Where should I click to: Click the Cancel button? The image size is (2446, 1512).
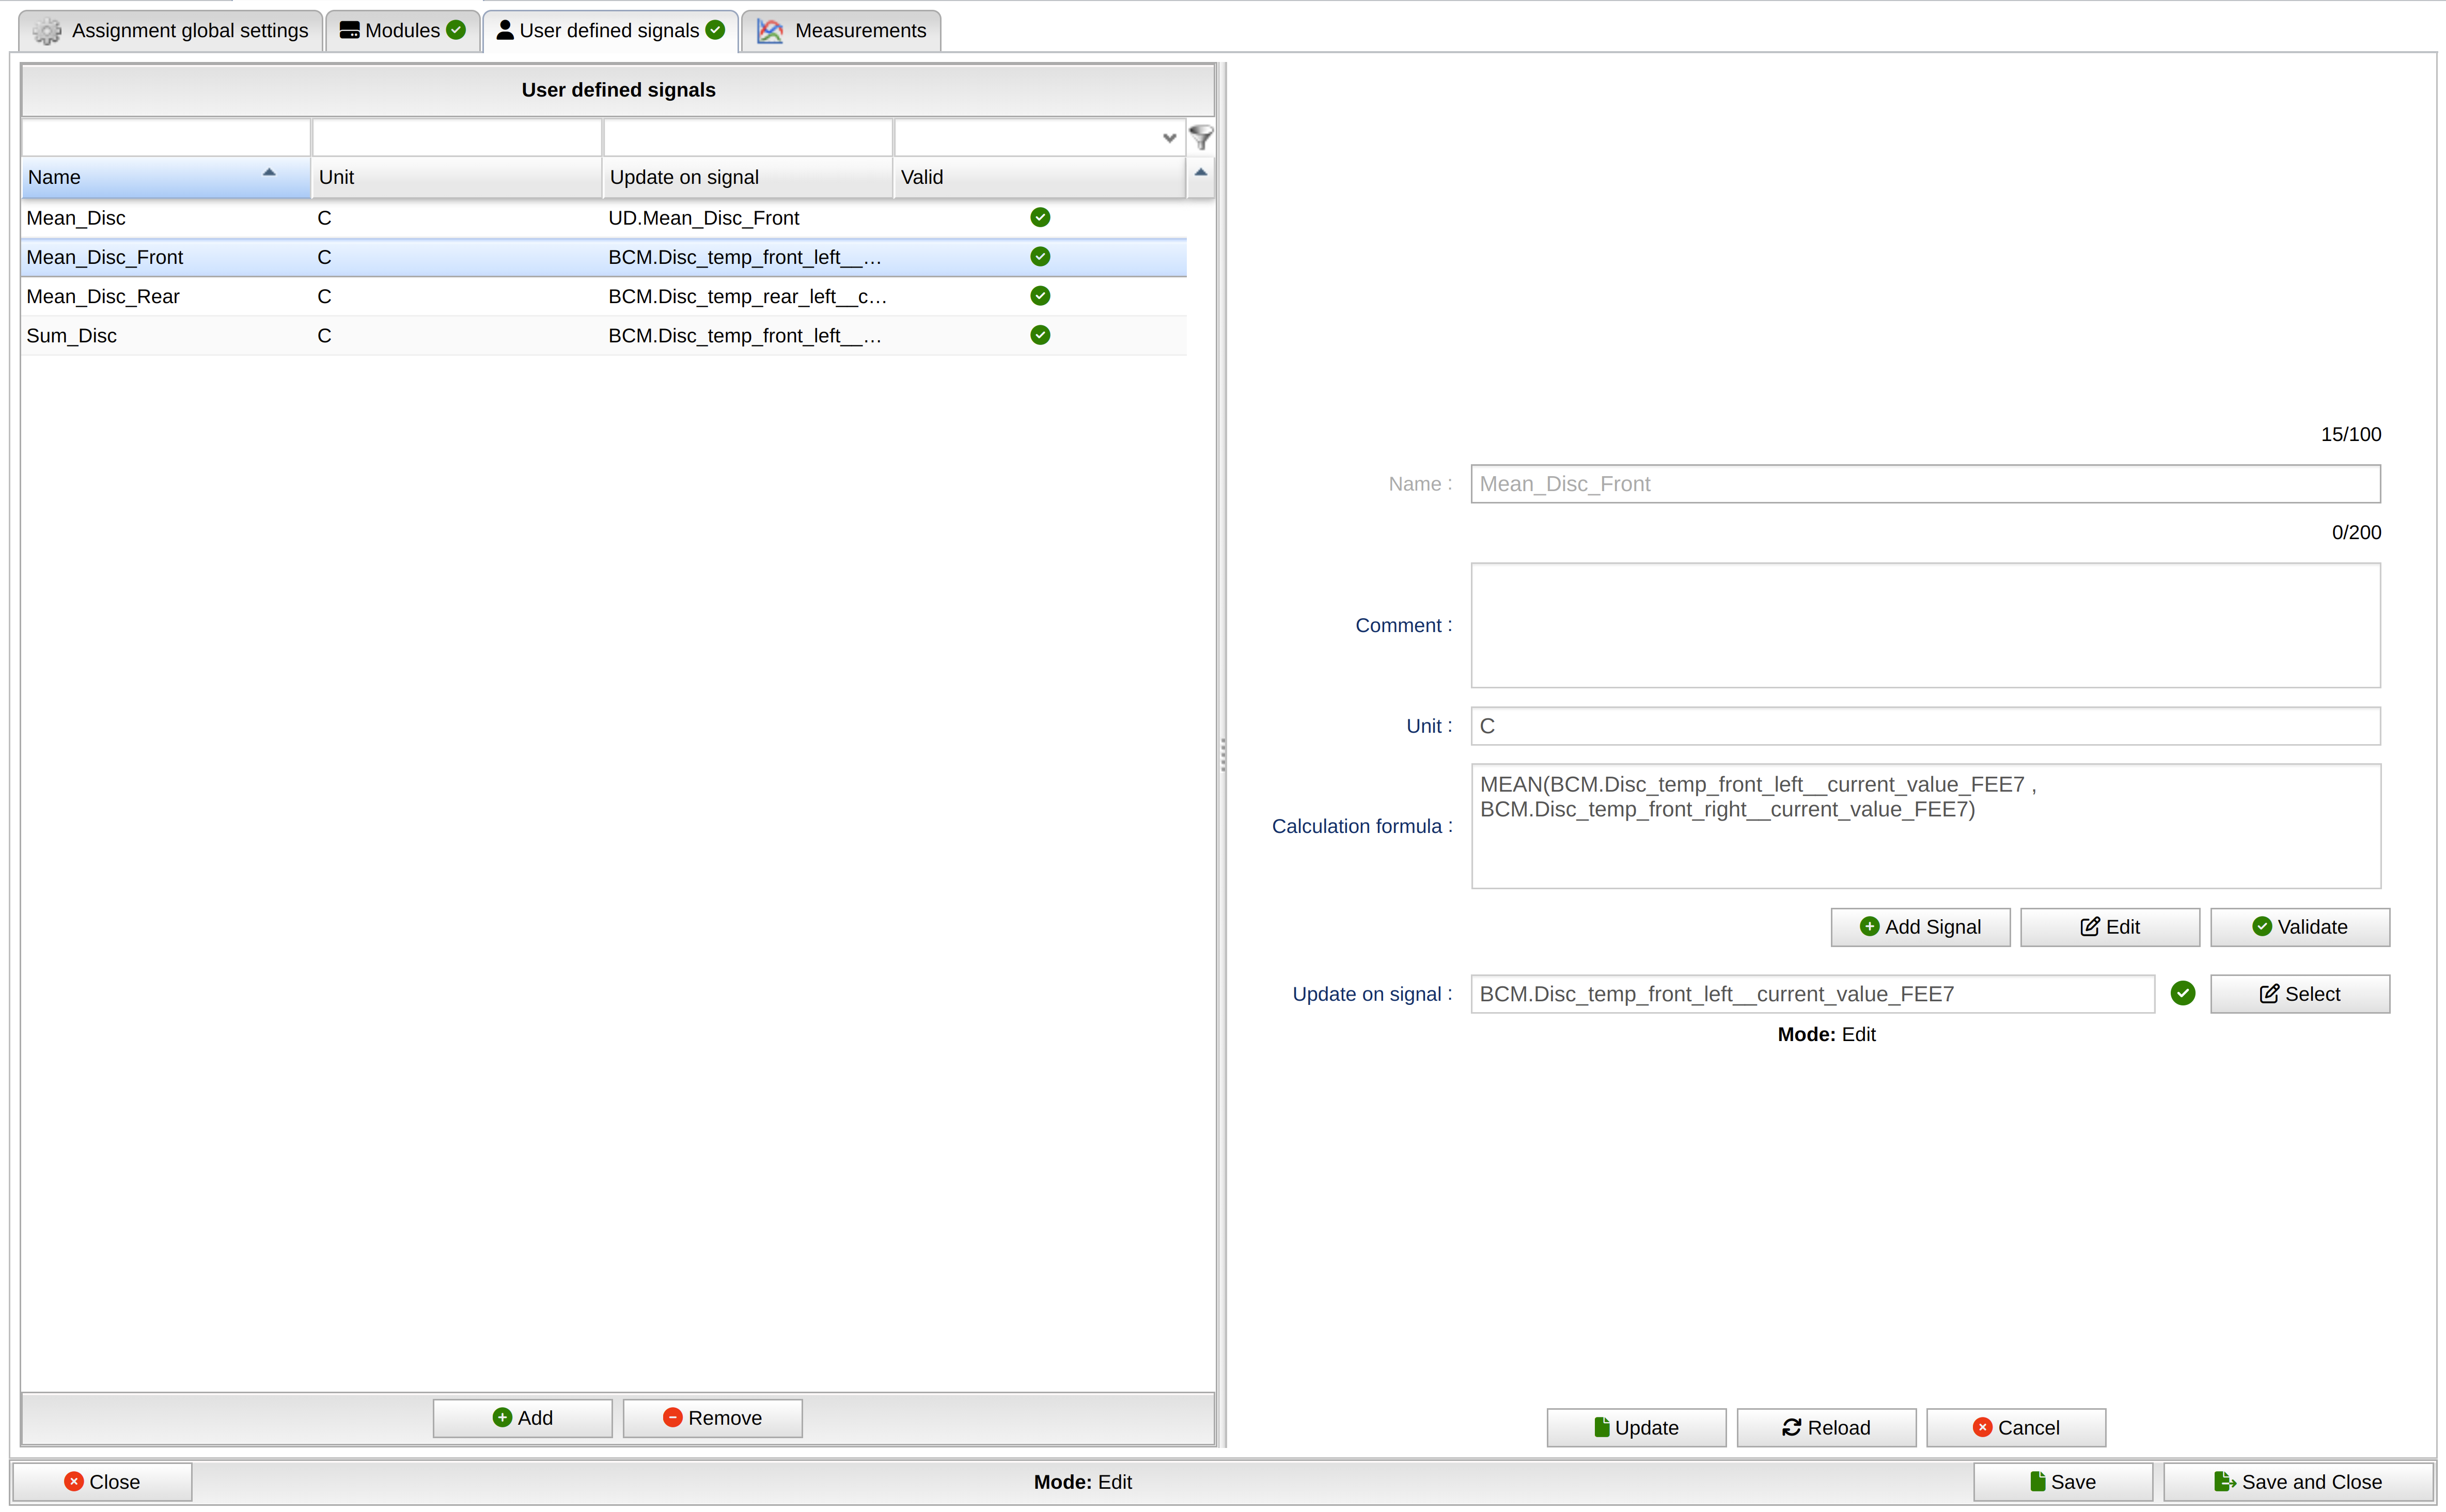click(x=2015, y=1428)
